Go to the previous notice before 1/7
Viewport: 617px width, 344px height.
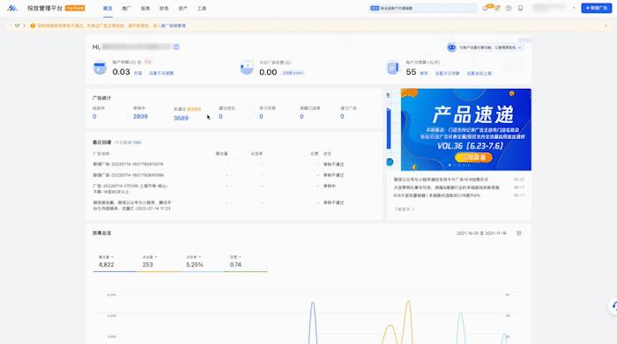click(x=11, y=26)
